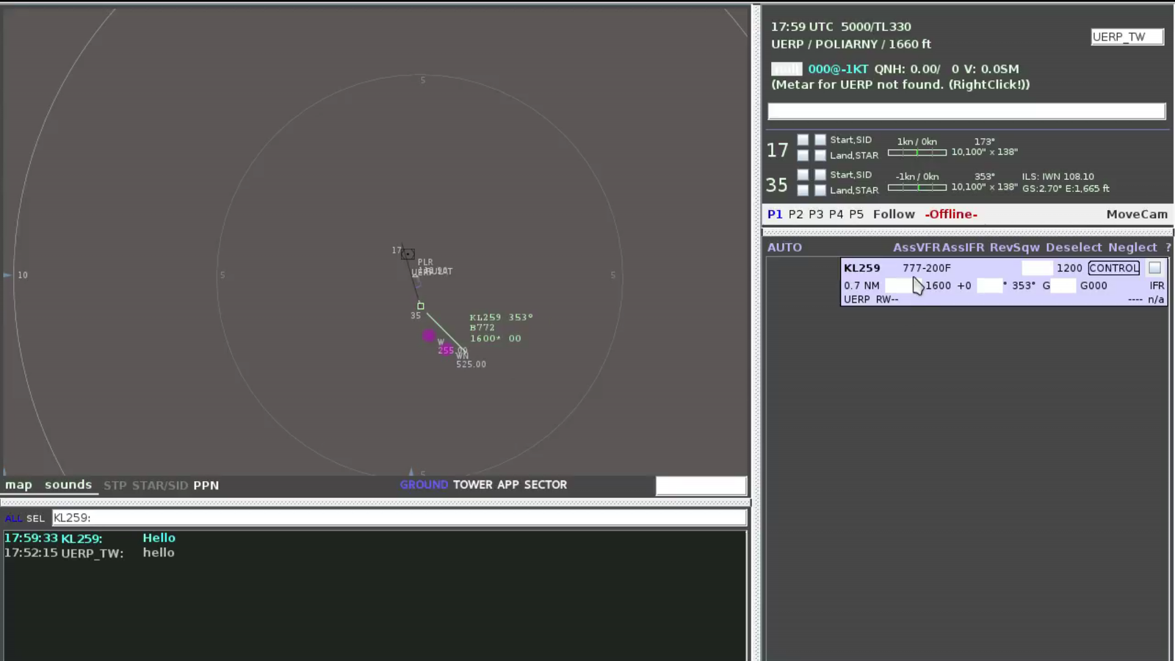The width and height of the screenshot is (1175, 661).
Task: Switch radar zoom to GROUND
Action: [424, 485]
